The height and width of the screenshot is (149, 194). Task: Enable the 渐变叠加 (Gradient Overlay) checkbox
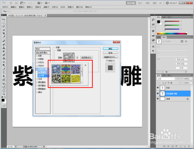coord(37,86)
